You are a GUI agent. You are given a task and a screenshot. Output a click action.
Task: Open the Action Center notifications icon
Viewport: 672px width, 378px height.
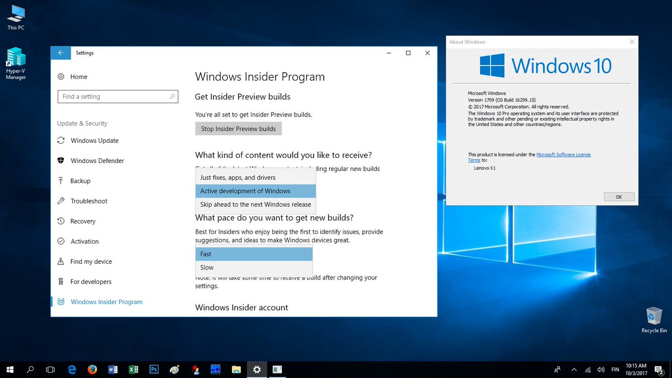pyautogui.click(x=659, y=370)
